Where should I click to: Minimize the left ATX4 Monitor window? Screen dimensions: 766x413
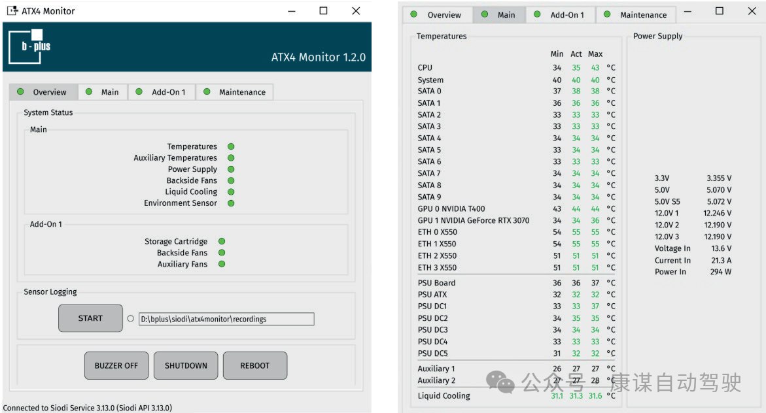tap(292, 10)
